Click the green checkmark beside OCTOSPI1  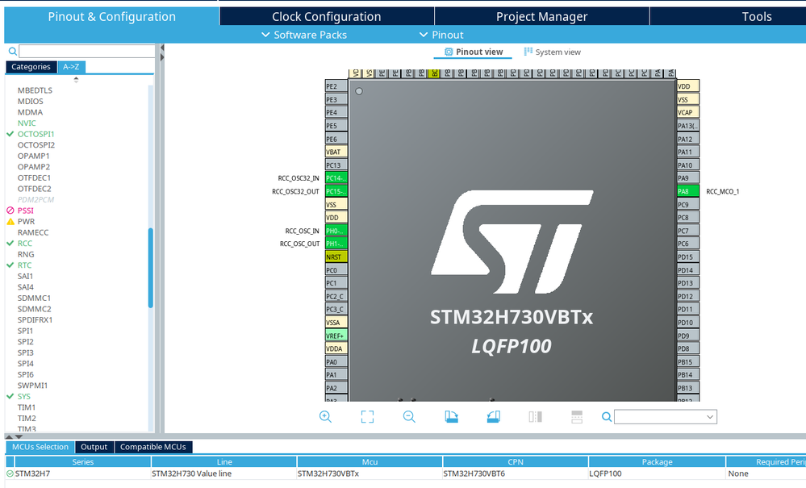[10, 134]
